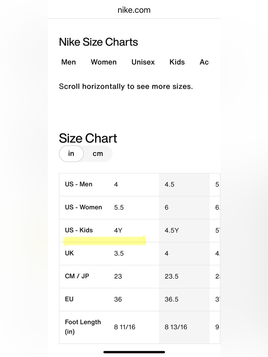Tap the partially visible Accessories tab
This screenshot has width=268, height=357.
(x=204, y=62)
